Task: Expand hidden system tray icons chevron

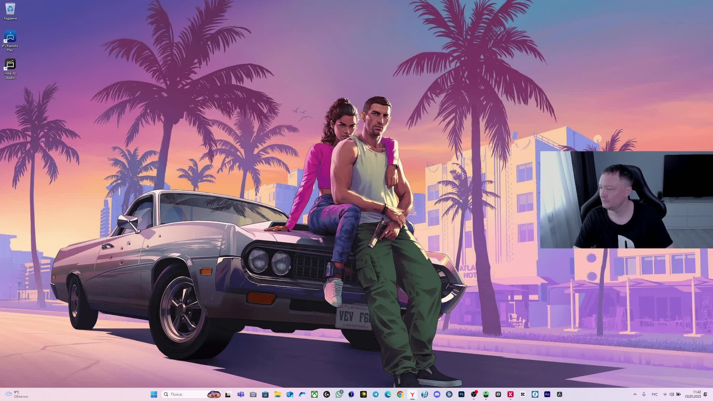Action: coord(635,394)
